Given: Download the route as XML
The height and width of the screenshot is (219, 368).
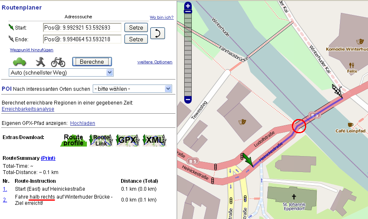Looking at the screenshot, I should (154, 140).
